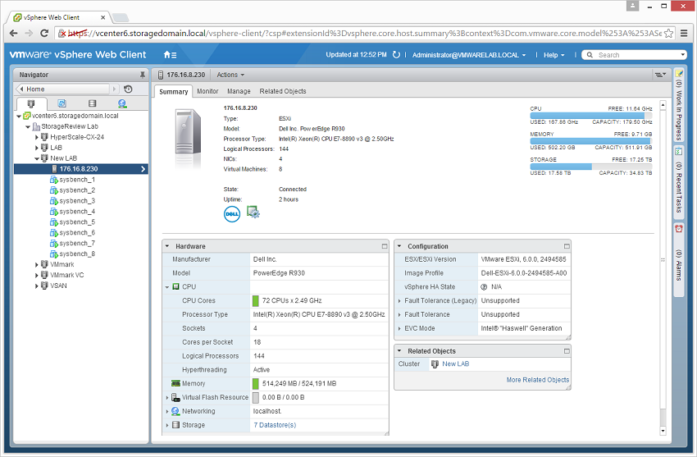
Task: Open the navigation history icon
Action: click(x=128, y=89)
